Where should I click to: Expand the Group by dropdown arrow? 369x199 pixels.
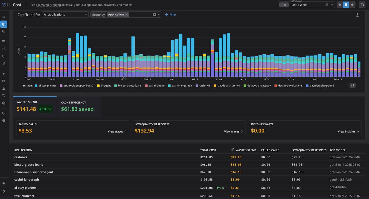[159, 15]
